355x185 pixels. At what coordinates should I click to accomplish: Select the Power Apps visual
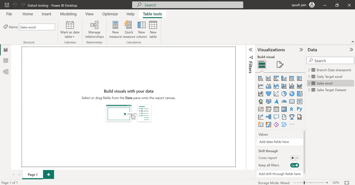[x=276, y=124]
